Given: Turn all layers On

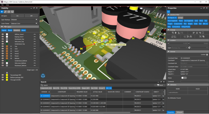Looking at the screenshot, I should 17,16.
